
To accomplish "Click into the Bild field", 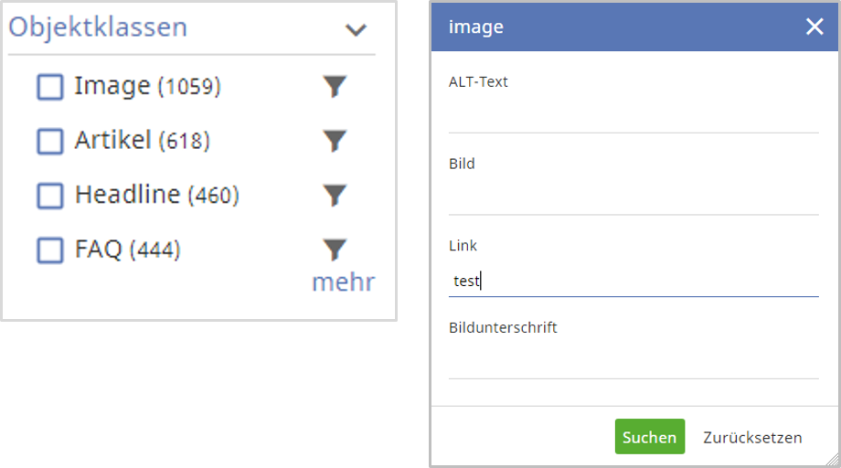I will click(x=633, y=198).
